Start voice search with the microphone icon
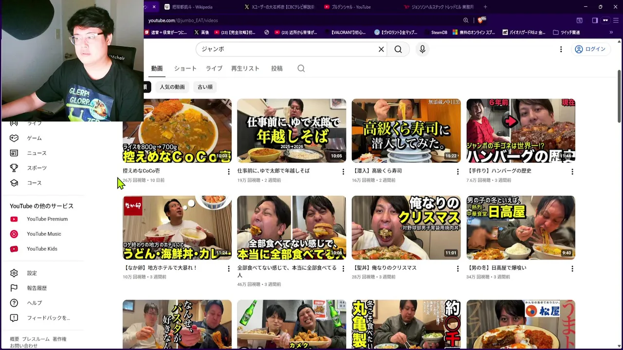 [422, 49]
